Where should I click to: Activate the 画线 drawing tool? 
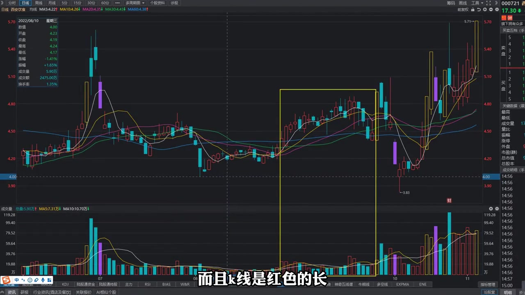(463, 3)
